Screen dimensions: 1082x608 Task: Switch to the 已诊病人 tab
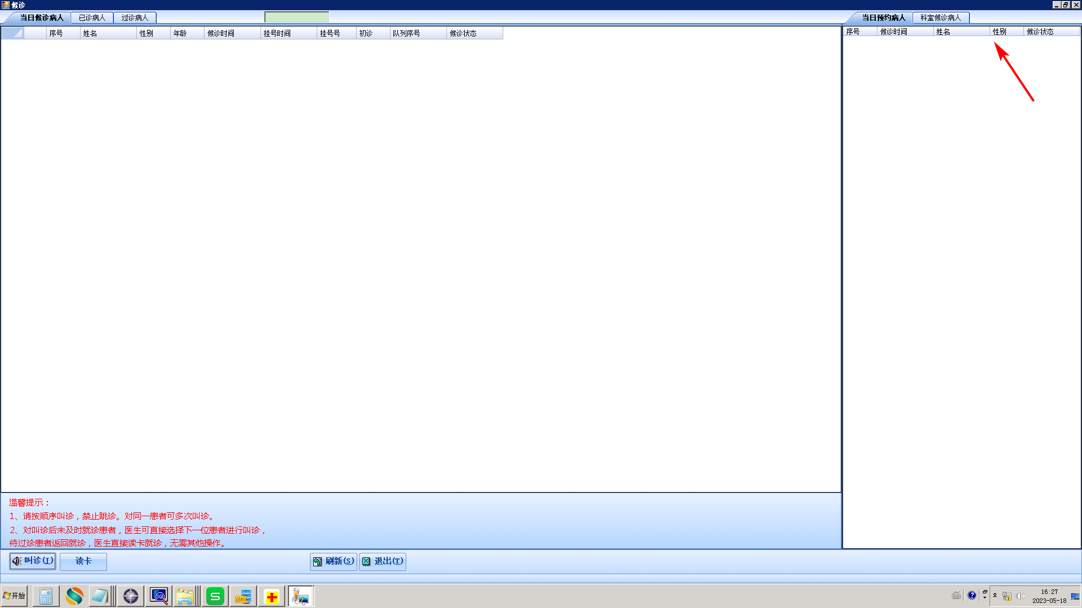(x=92, y=18)
